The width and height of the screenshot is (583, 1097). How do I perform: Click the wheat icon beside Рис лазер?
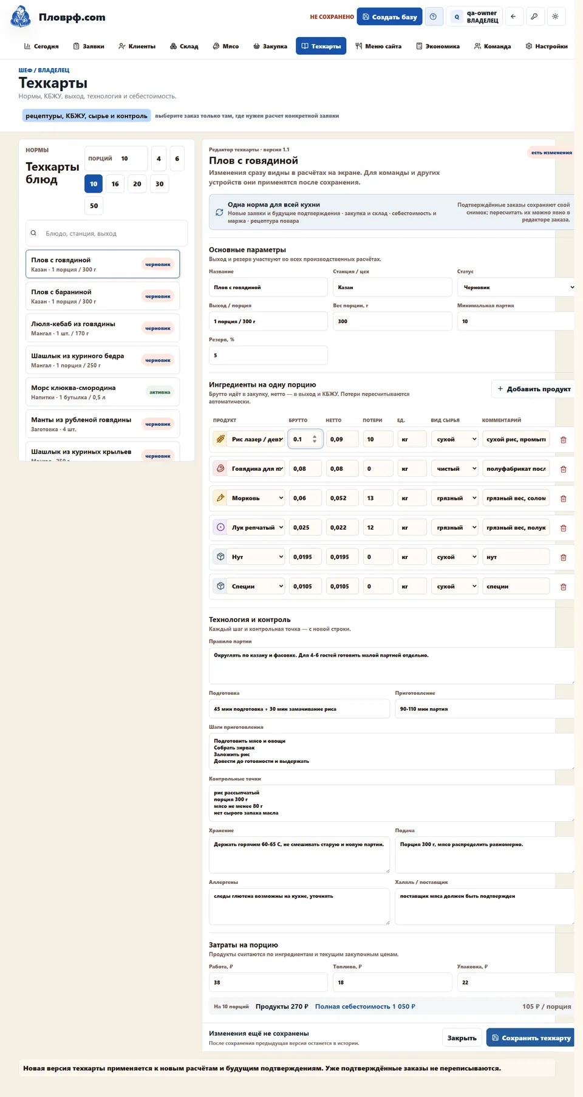pos(220,439)
